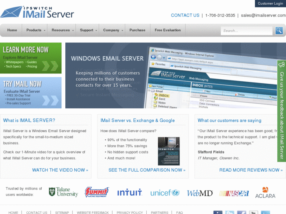
Task: Click WATCH THE VIDEO NOW link
Action: [60, 170]
